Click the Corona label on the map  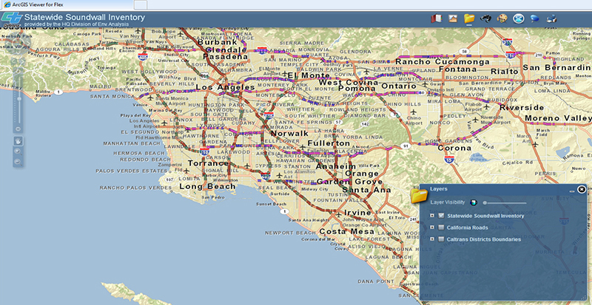point(454,148)
